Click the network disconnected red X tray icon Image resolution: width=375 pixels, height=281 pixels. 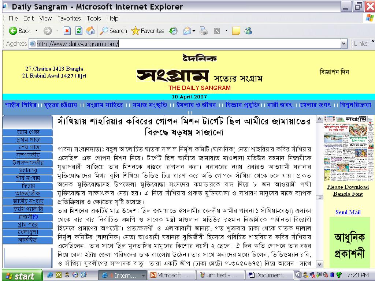tap(312, 275)
